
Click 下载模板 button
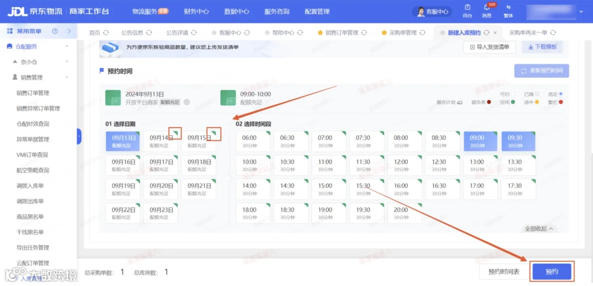coord(542,47)
